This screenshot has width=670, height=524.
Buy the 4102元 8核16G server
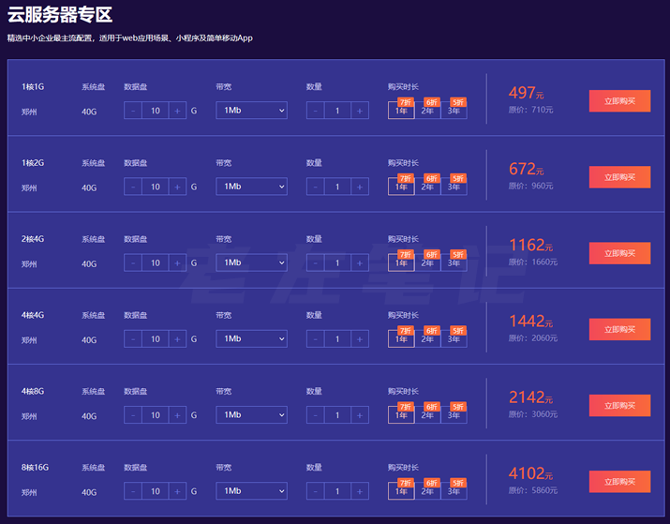619,481
